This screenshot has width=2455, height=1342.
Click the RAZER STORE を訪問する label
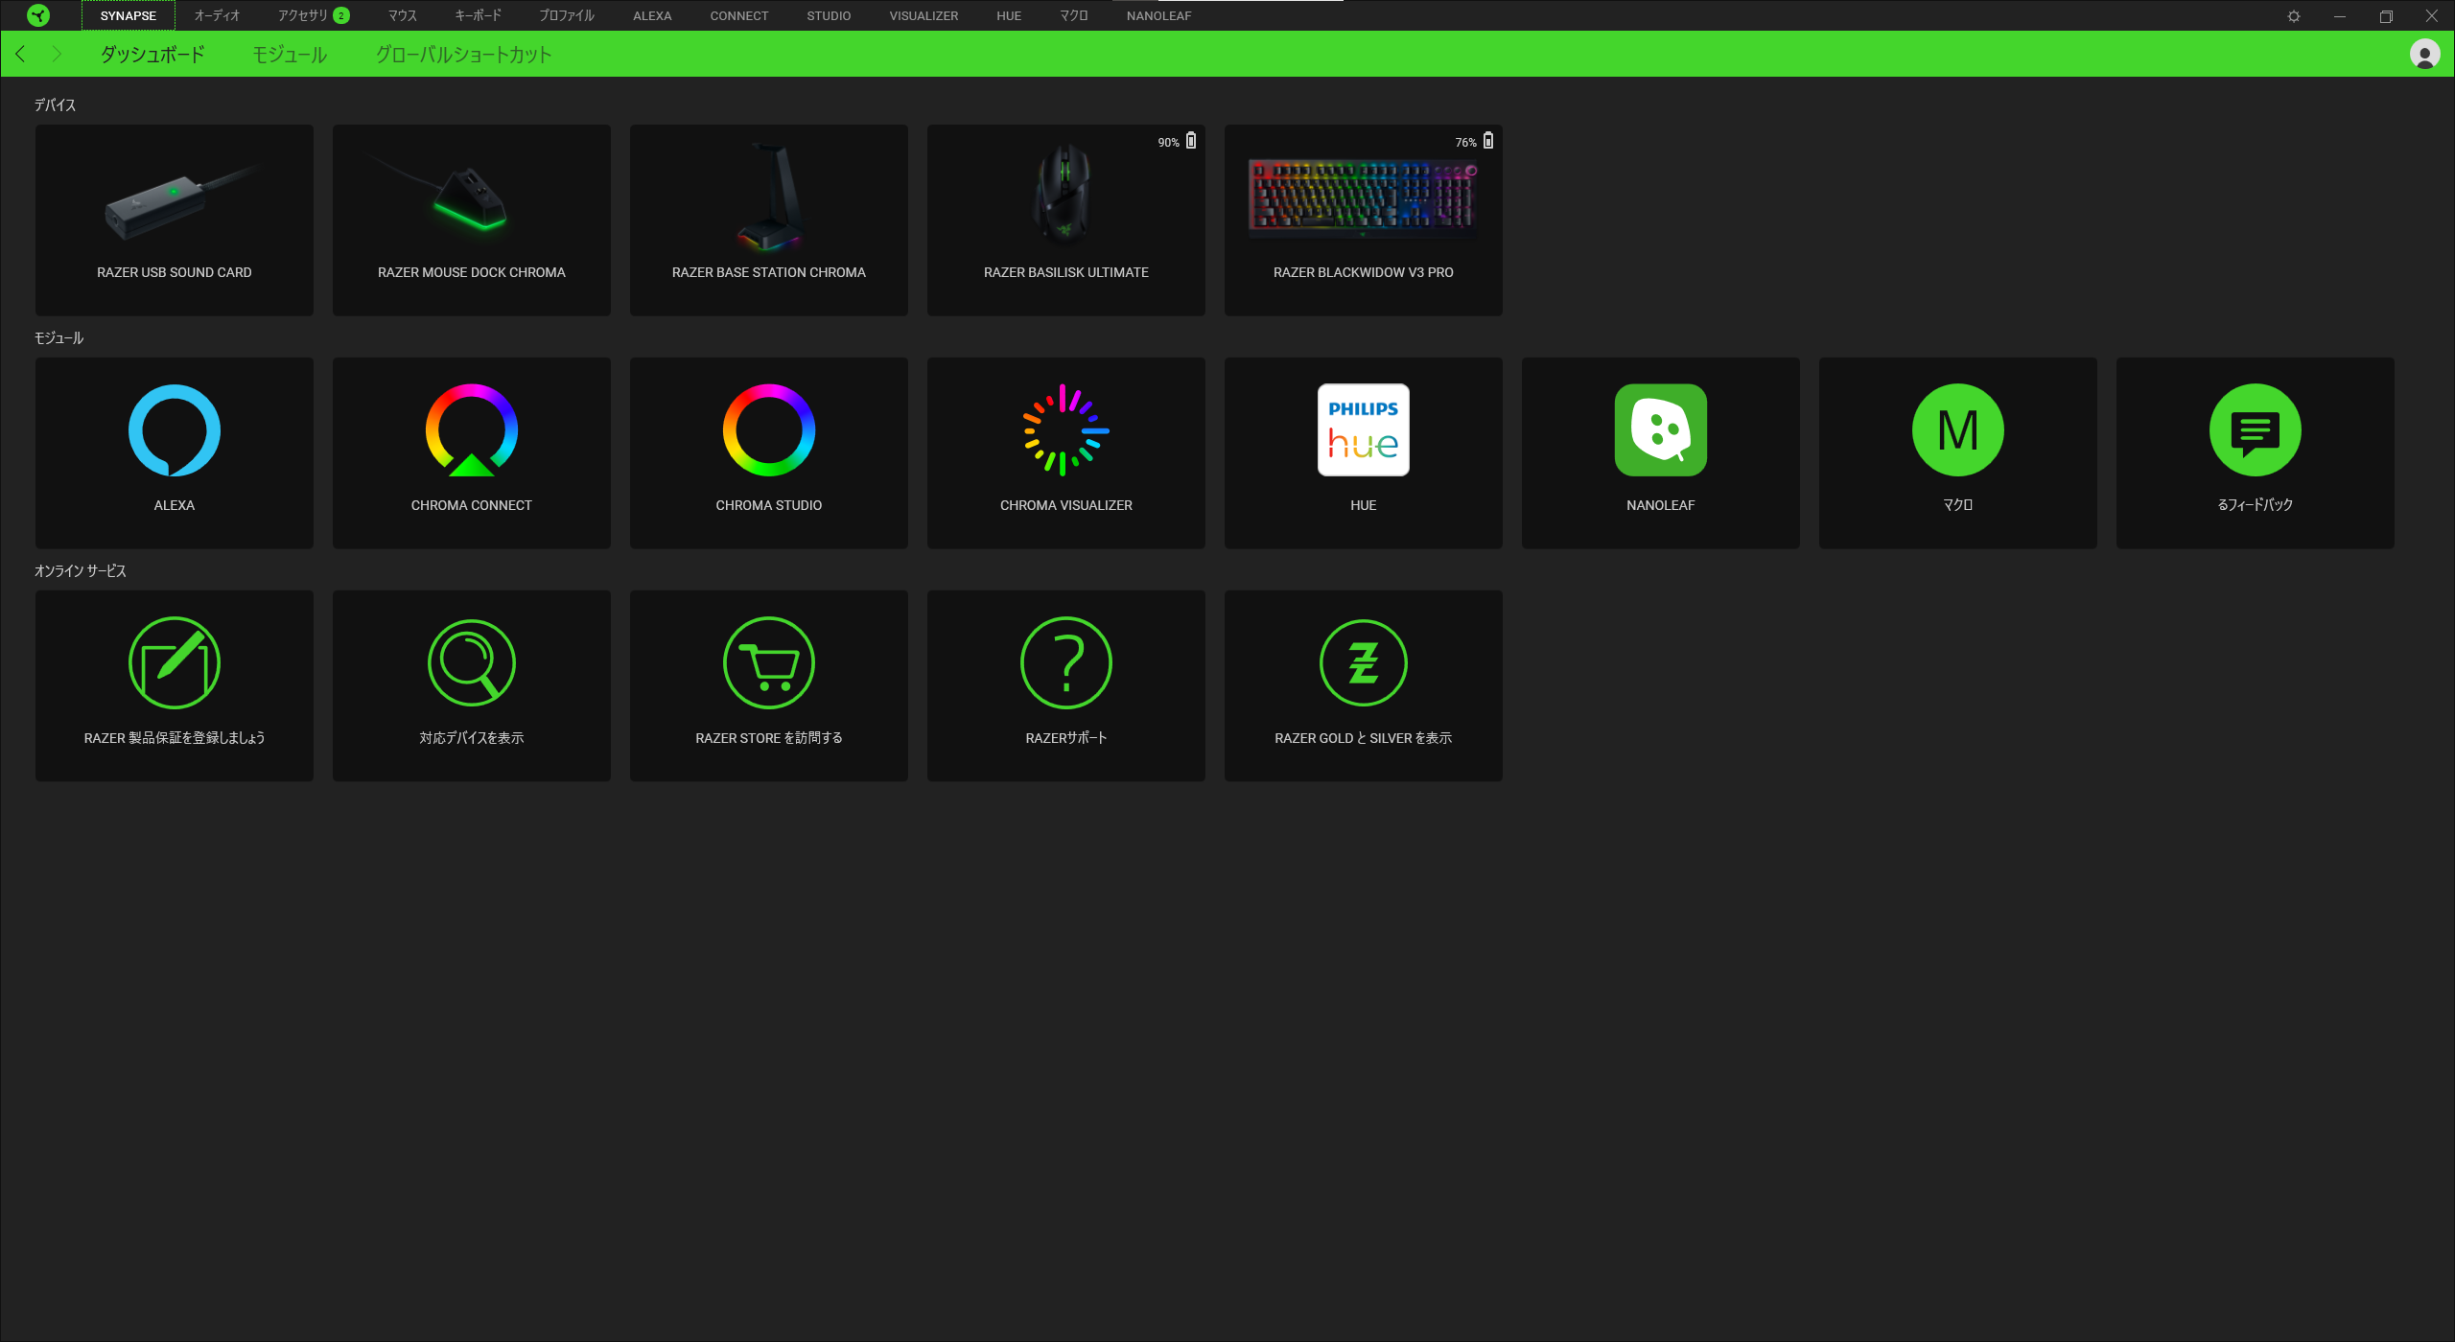pos(768,737)
